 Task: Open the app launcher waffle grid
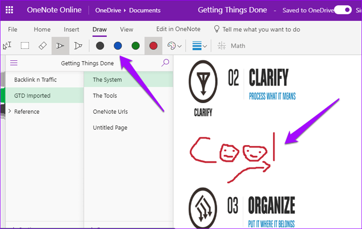tap(9, 10)
